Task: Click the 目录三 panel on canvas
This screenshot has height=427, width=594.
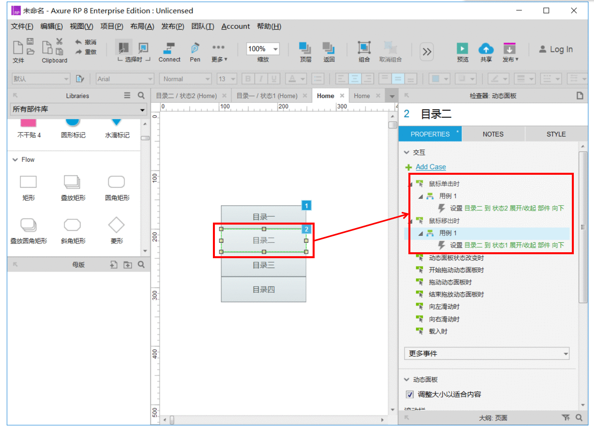Action: 264,265
